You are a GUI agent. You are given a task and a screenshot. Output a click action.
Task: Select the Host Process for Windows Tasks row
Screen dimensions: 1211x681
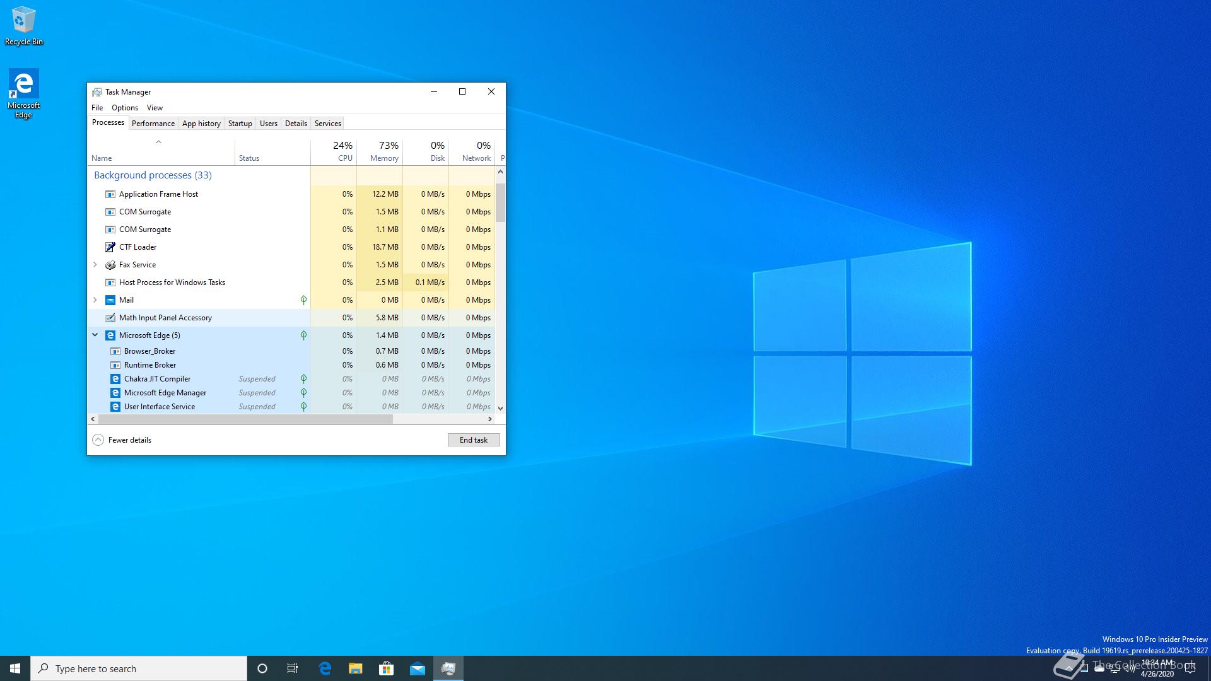tap(291, 282)
